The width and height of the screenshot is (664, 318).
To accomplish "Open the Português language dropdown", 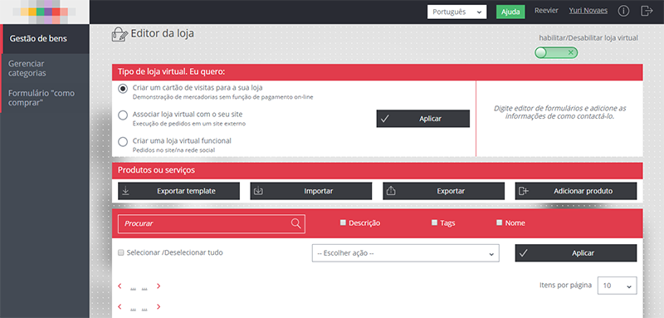I will pyautogui.click(x=457, y=12).
